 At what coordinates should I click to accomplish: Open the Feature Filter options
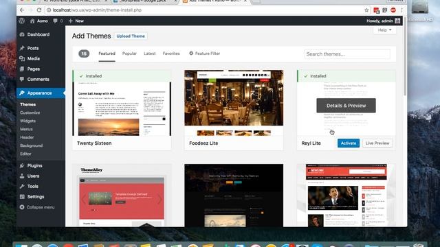(x=205, y=54)
